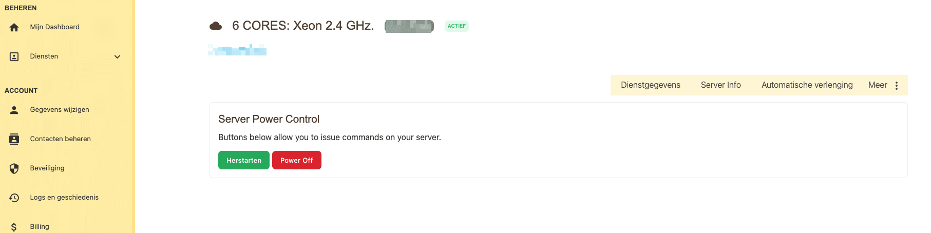Open the Meer dropdown label
Screen dimensions: 931x233
click(x=878, y=85)
